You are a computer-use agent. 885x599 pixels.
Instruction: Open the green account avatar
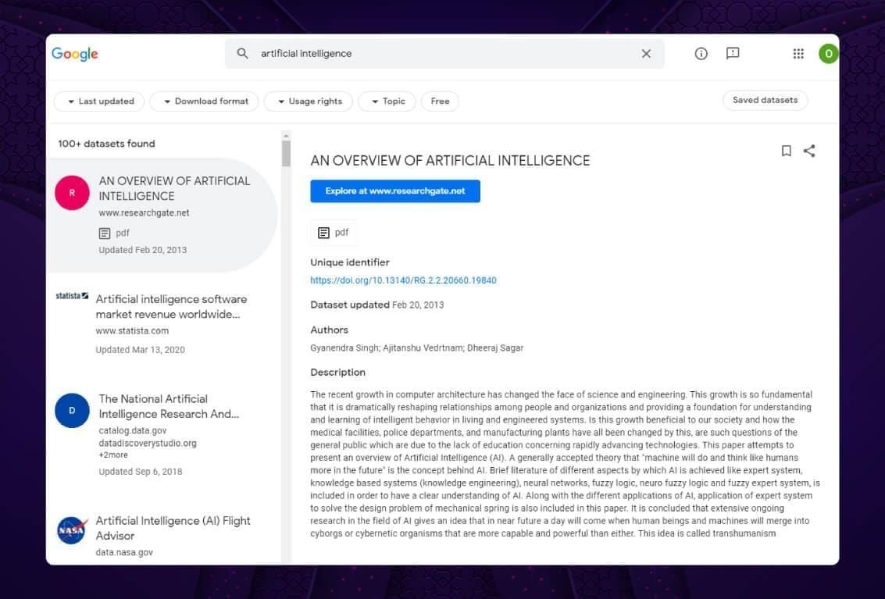[829, 54]
